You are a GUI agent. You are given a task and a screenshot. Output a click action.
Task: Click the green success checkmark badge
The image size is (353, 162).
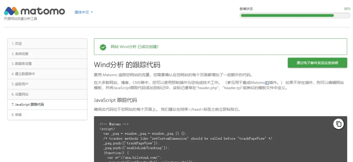coord(103,47)
